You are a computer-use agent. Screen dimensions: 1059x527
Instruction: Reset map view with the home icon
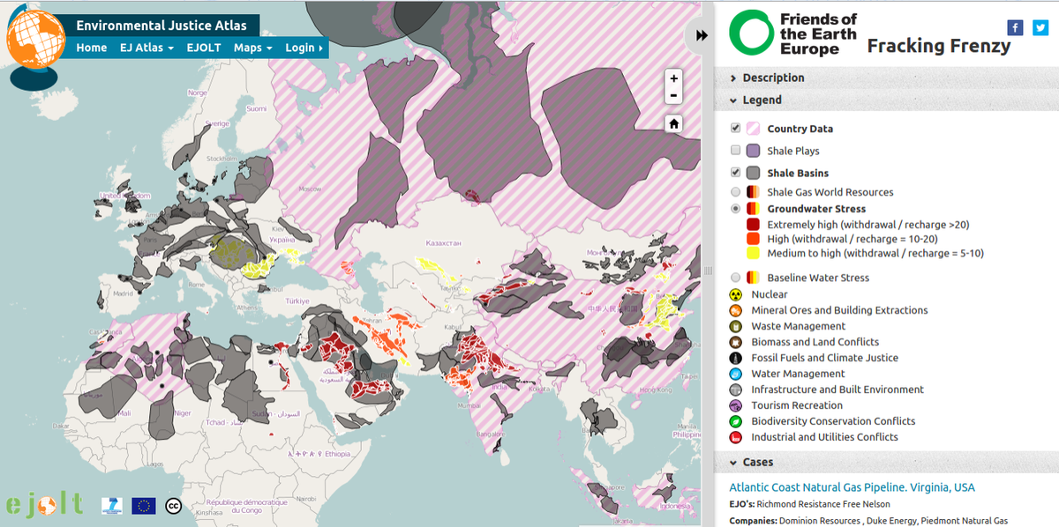click(674, 123)
